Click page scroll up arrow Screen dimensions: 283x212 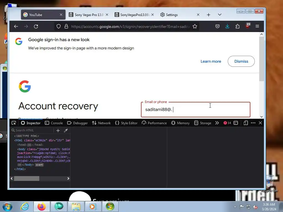click(x=261, y=34)
